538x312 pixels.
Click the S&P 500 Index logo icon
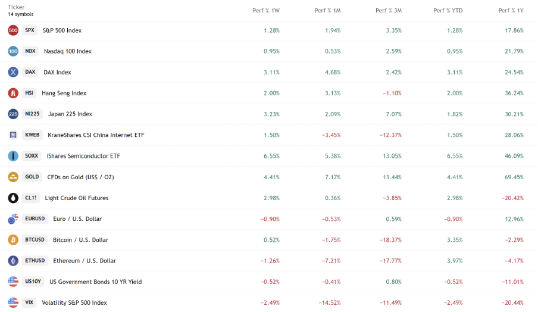pyautogui.click(x=13, y=30)
